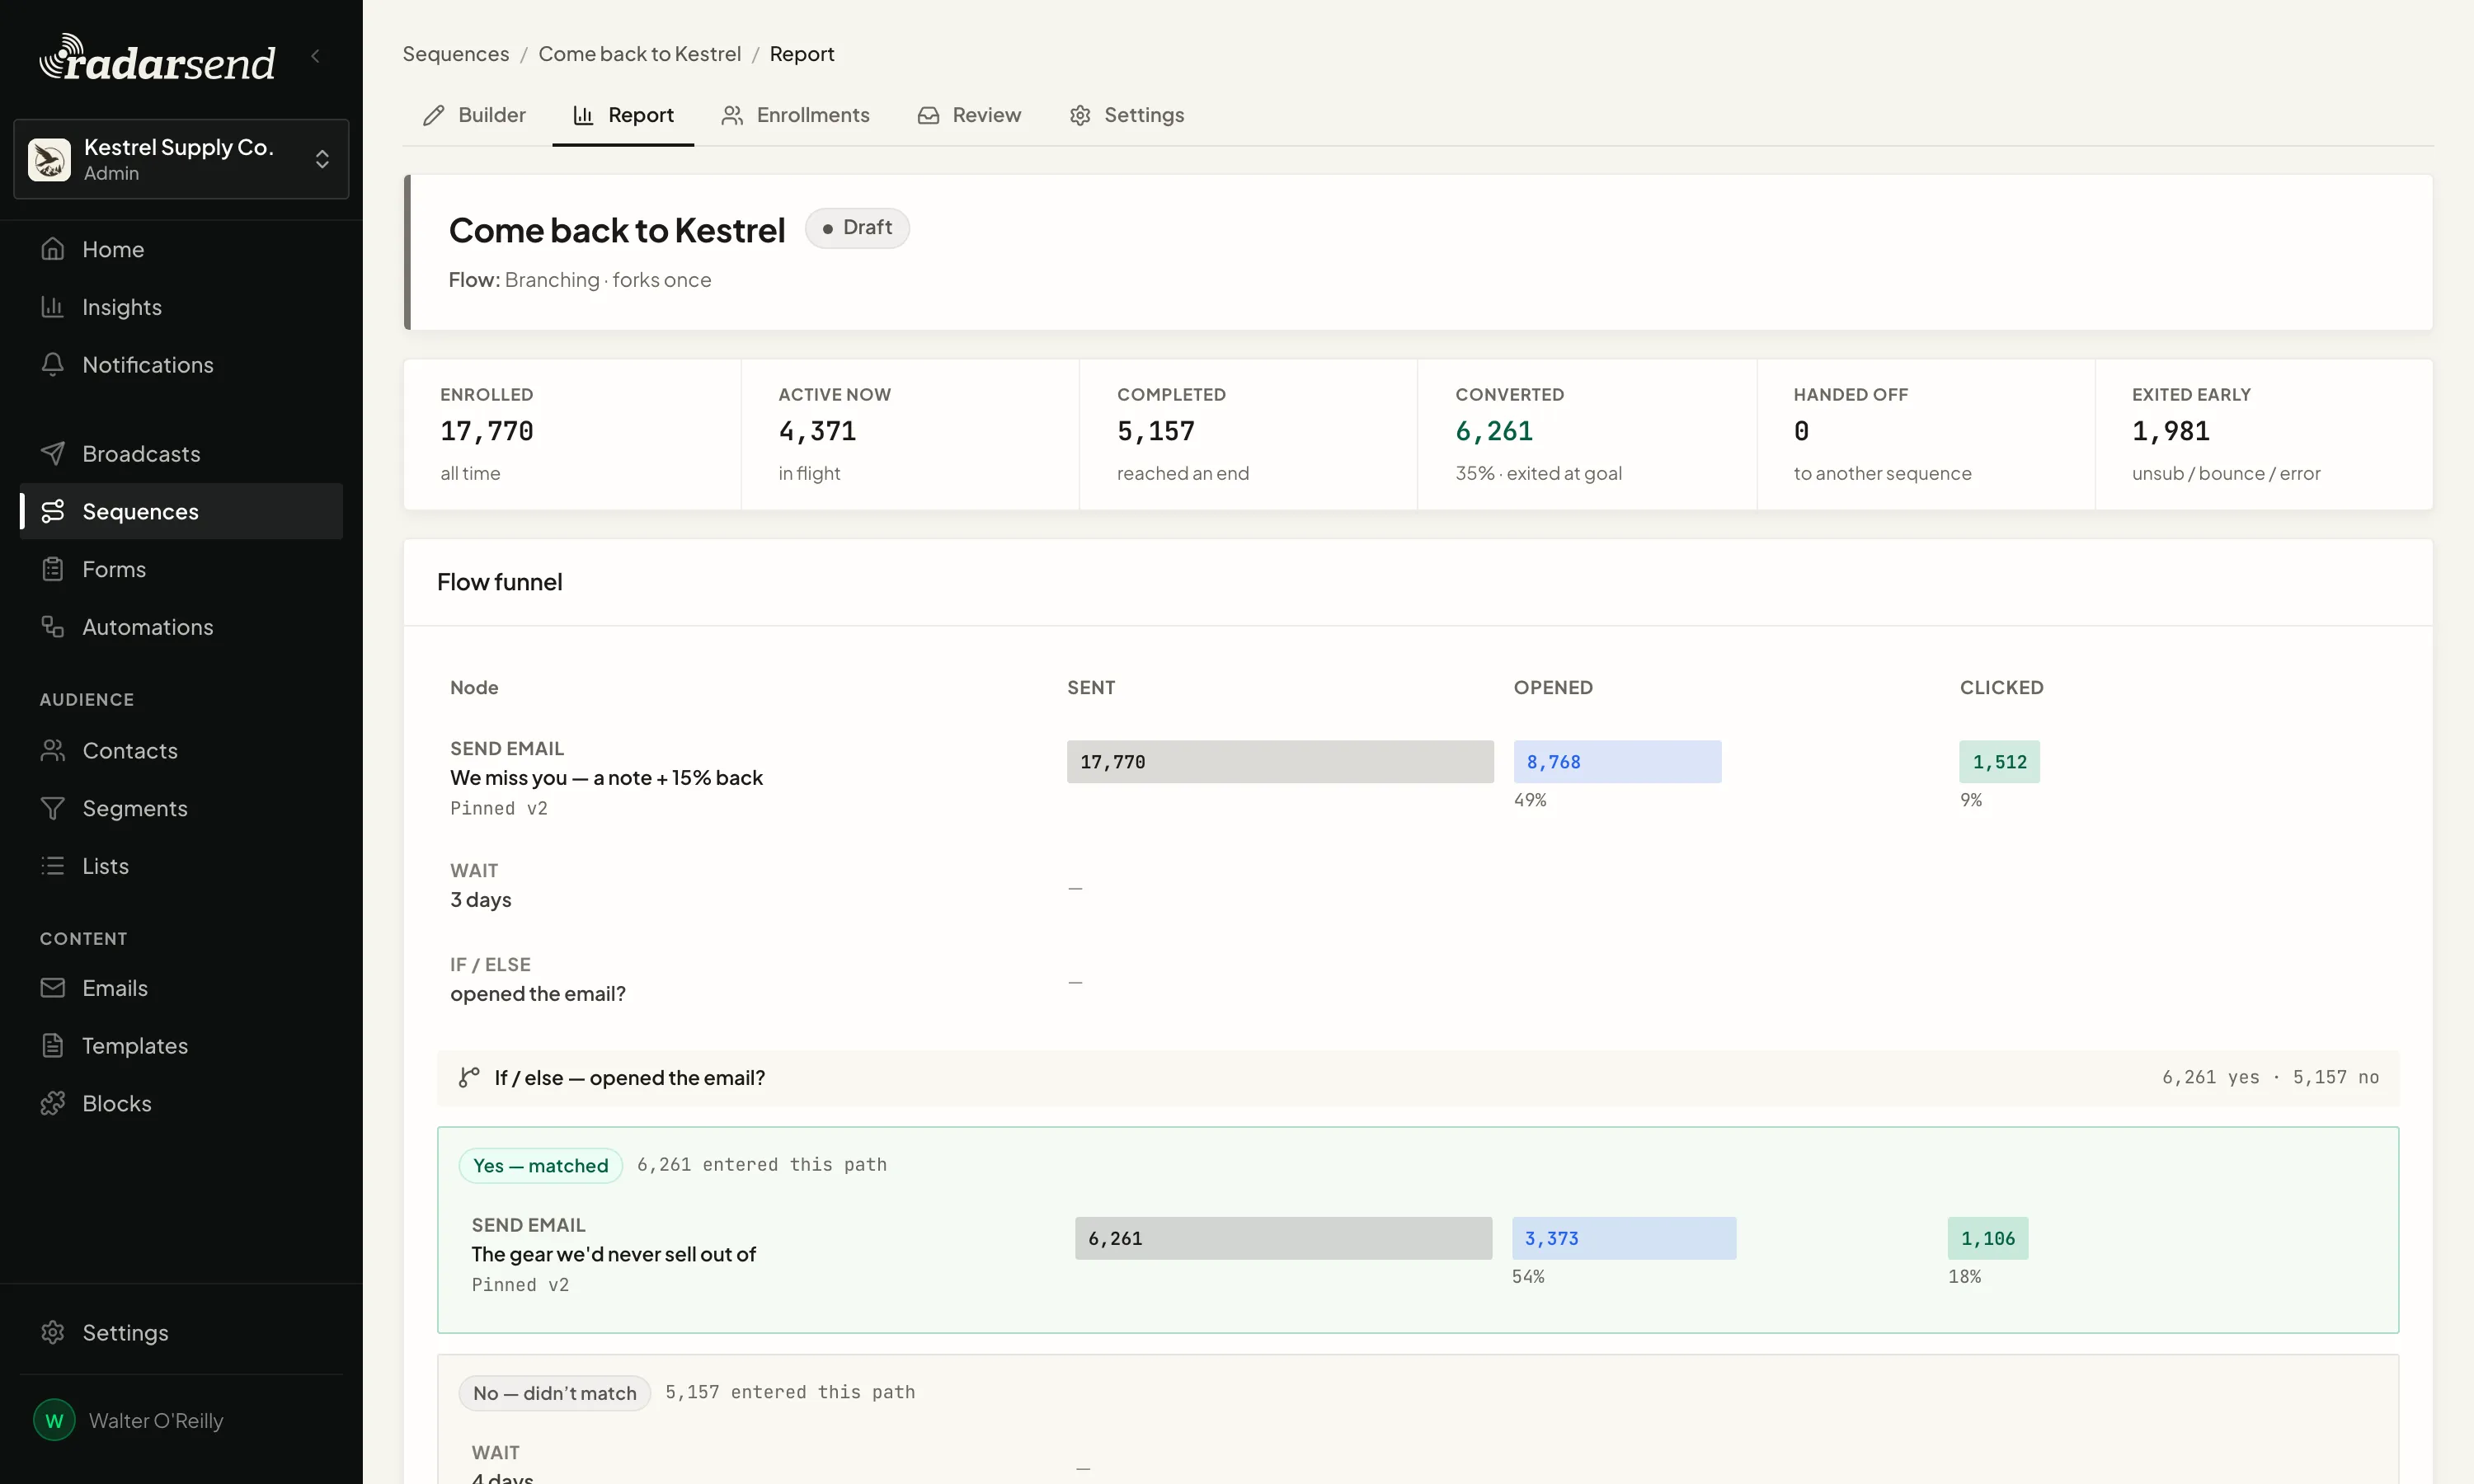
Task: Open the Lists icon in the sidebar
Action: tap(53, 866)
